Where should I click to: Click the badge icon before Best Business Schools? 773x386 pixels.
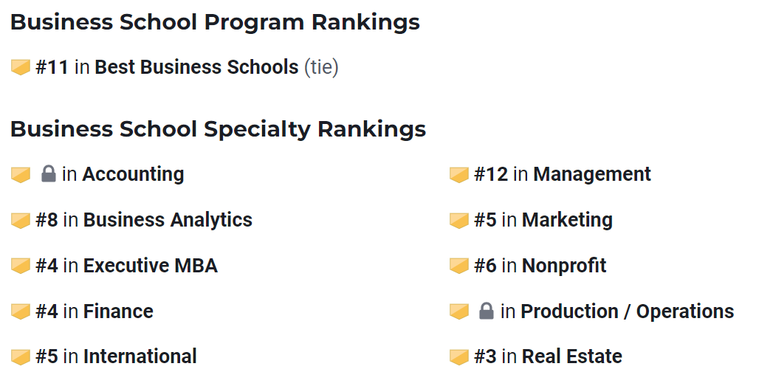(x=21, y=68)
